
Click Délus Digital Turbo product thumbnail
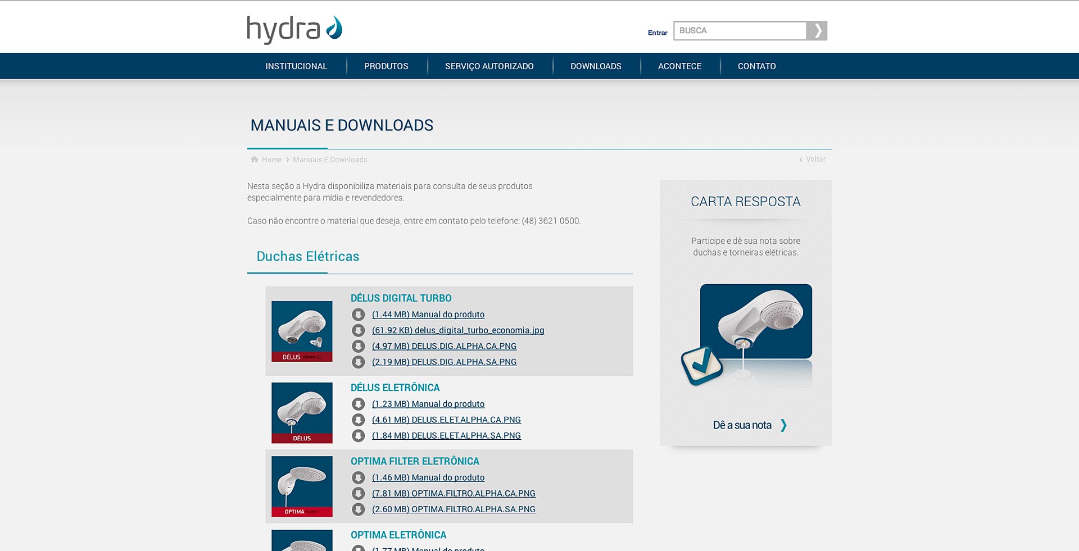pyautogui.click(x=302, y=331)
